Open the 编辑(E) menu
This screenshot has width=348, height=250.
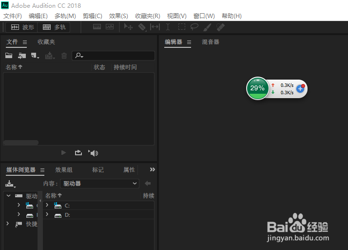pos(38,16)
